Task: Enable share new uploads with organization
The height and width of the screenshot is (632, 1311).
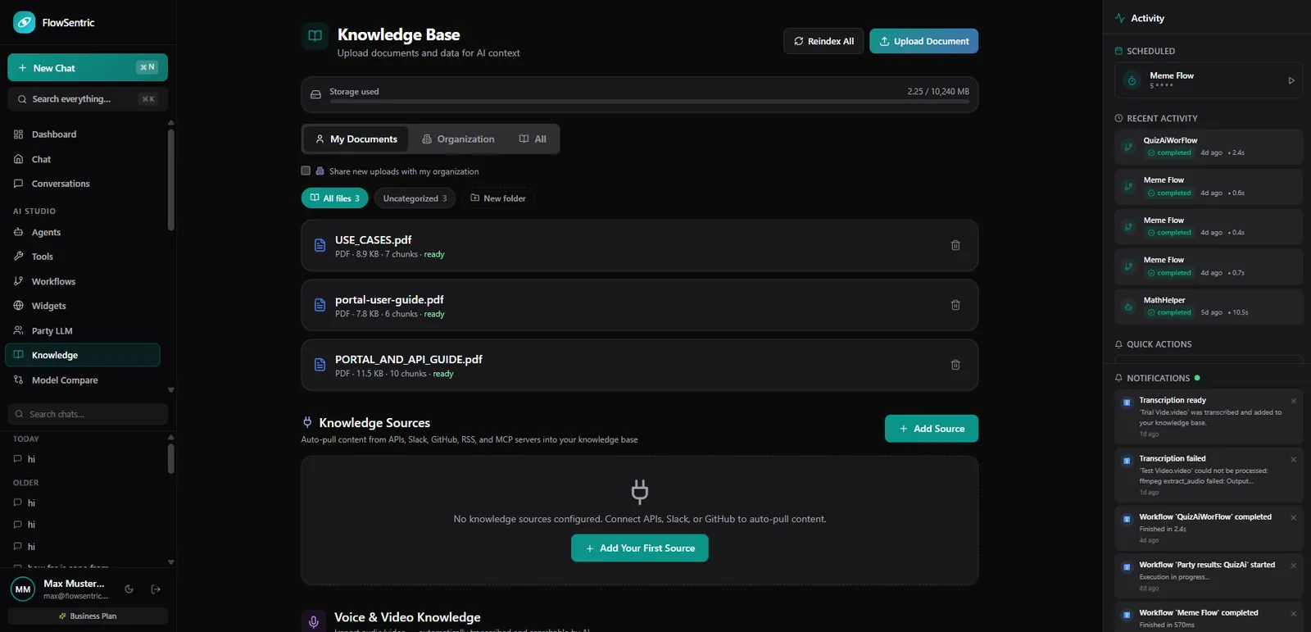Action: 306,171
